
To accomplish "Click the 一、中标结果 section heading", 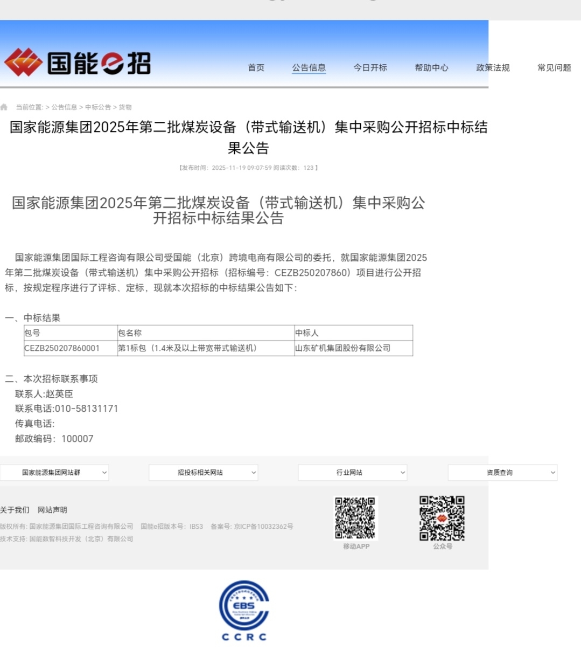I will tap(32, 318).
